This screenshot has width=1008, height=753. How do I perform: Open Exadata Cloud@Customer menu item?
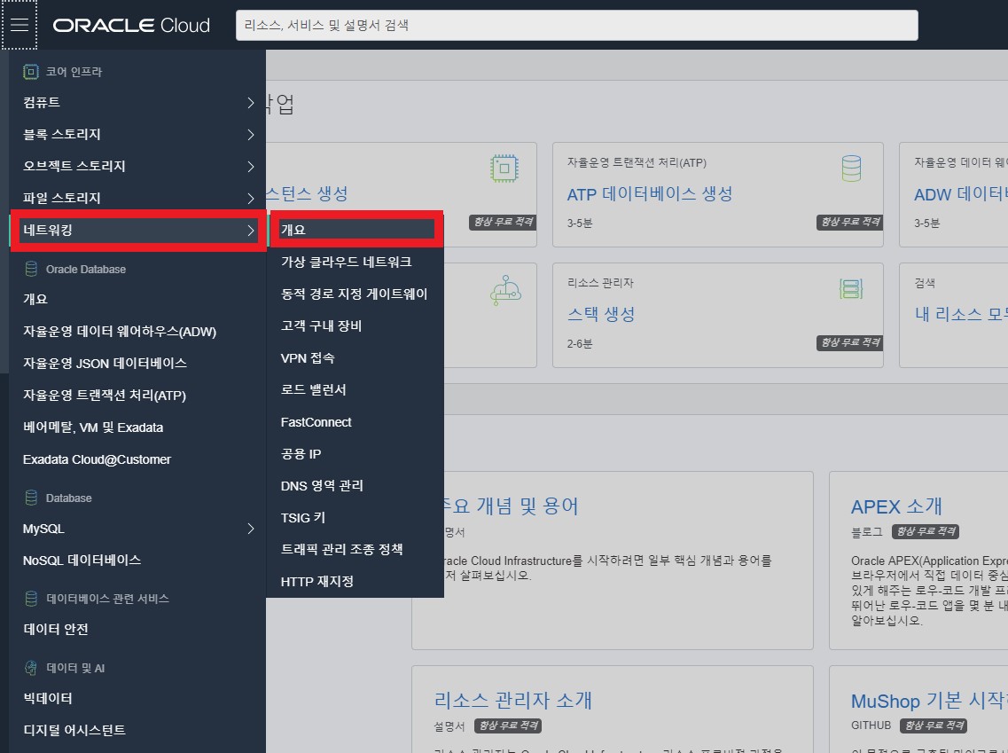(138, 459)
